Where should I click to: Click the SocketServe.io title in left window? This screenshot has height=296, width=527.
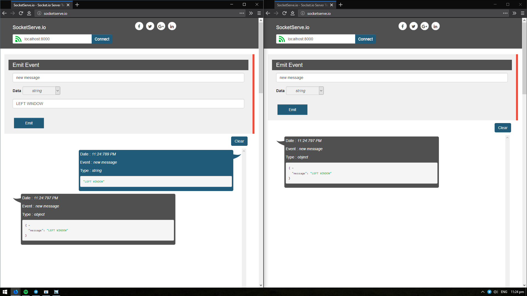point(29,27)
